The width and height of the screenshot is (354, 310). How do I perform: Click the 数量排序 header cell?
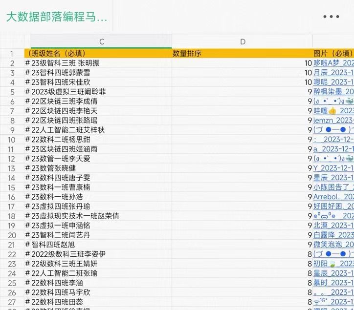(187, 54)
